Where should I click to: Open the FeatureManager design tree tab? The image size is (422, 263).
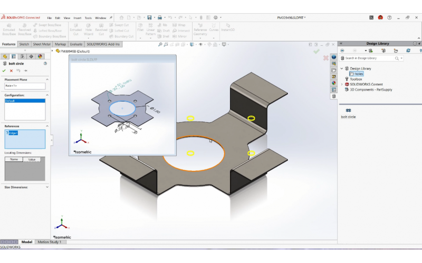pos(5,56)
